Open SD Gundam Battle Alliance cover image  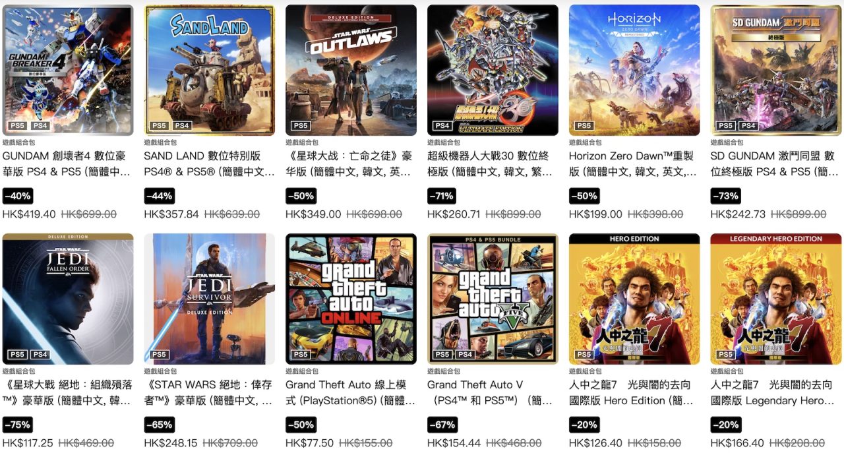click(x=776, y=71)
